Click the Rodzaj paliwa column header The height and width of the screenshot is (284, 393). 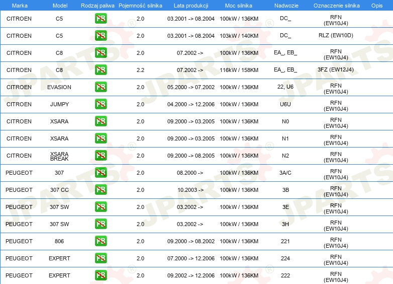(x=97, y=6)
